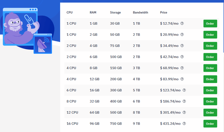Select the $ 20.99/mo price text
Image resolution: width=224 pixels, height=132 pixels.
[x=169, y=35]
